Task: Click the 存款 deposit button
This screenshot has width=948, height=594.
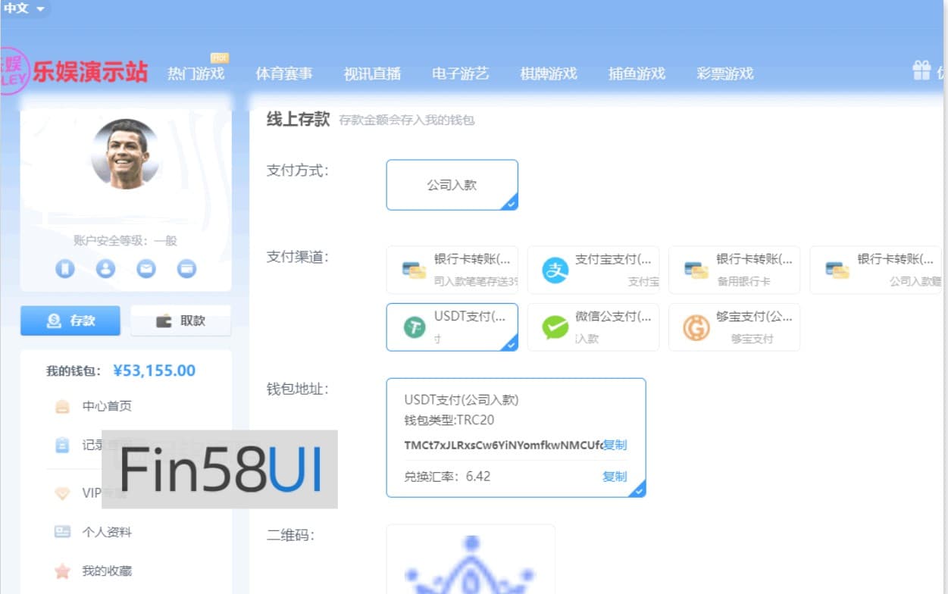Action: click(x=70, y=320)
